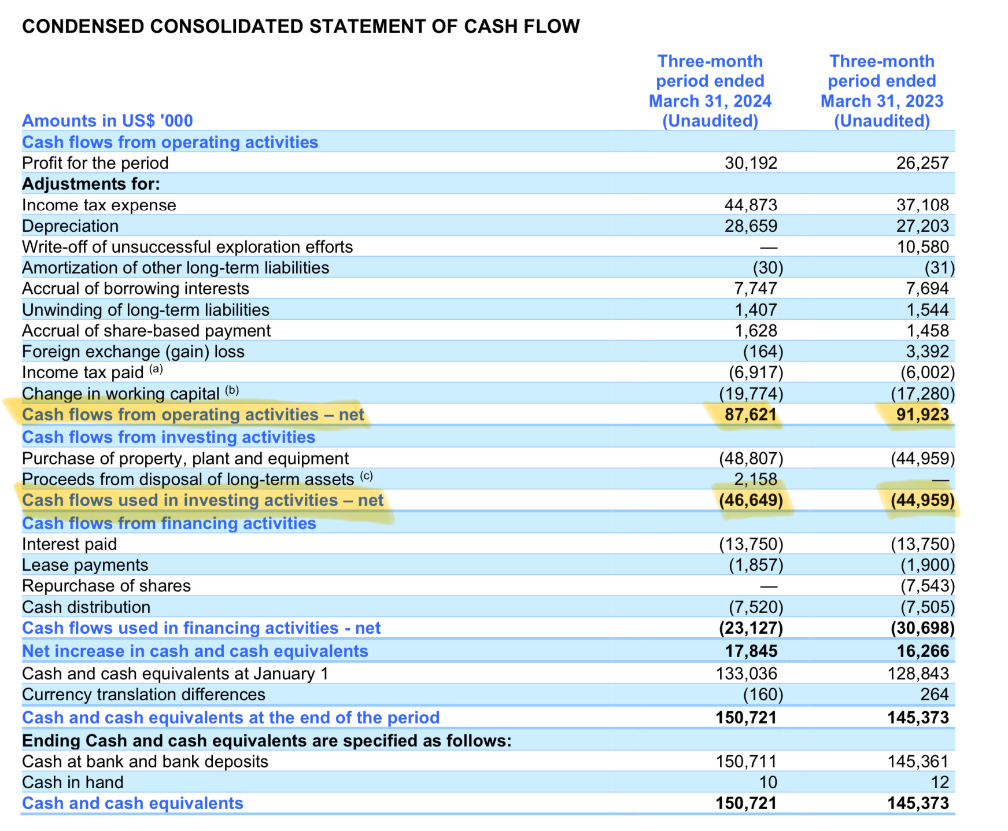Click the 'Profit for the period' row label
The image size is (1008, 831).
[95, 163]
